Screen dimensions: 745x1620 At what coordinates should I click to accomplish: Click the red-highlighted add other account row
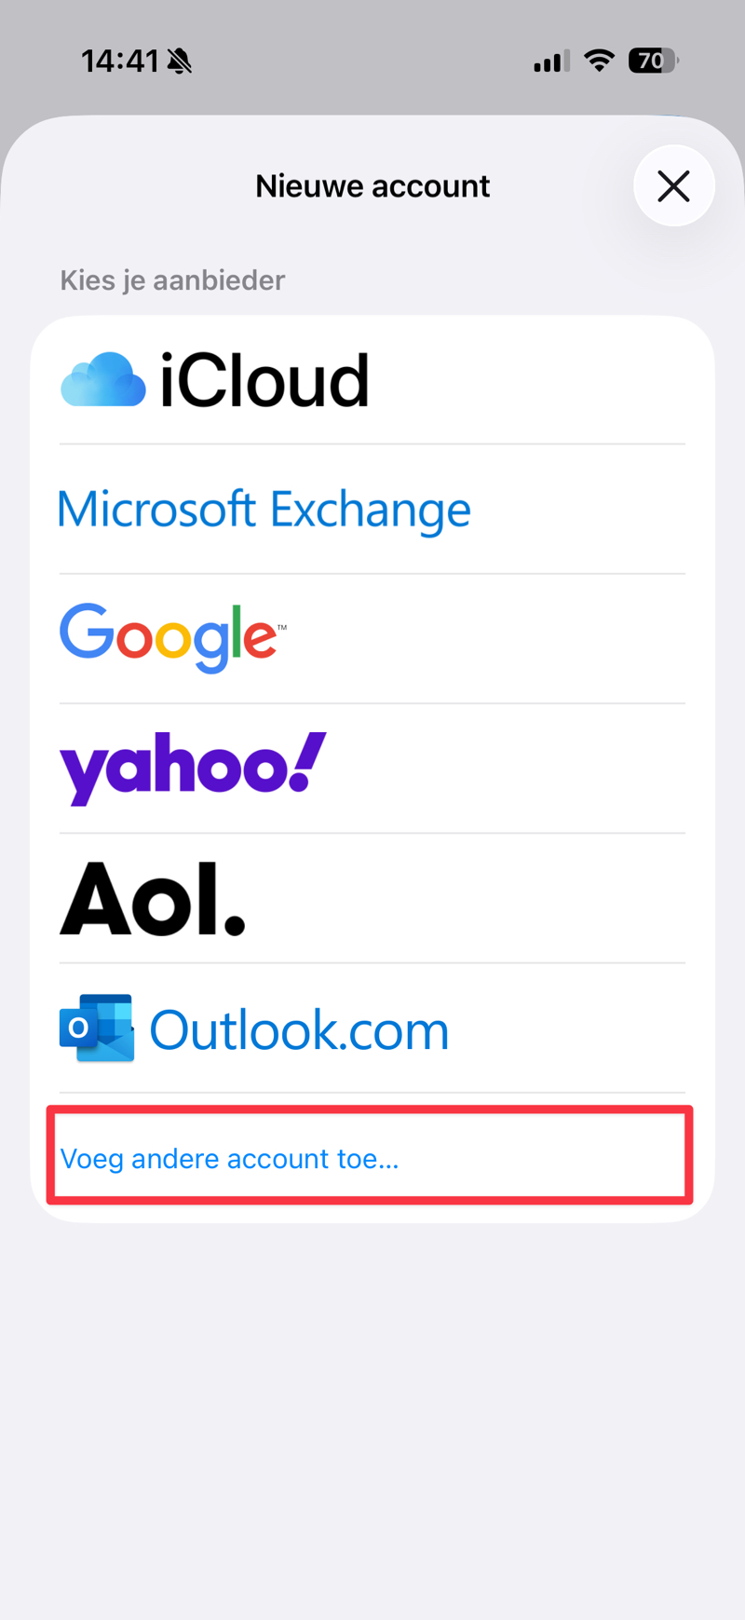coord(371,1155)
